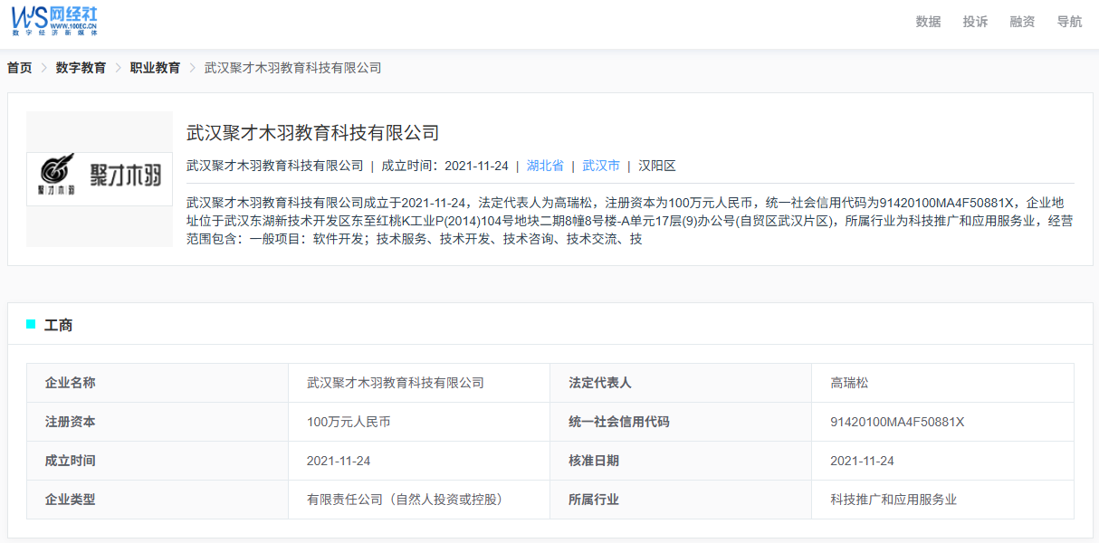Open the 融资 menu item
This screenshot has width=1099, height=543.
coord(1022,22)
